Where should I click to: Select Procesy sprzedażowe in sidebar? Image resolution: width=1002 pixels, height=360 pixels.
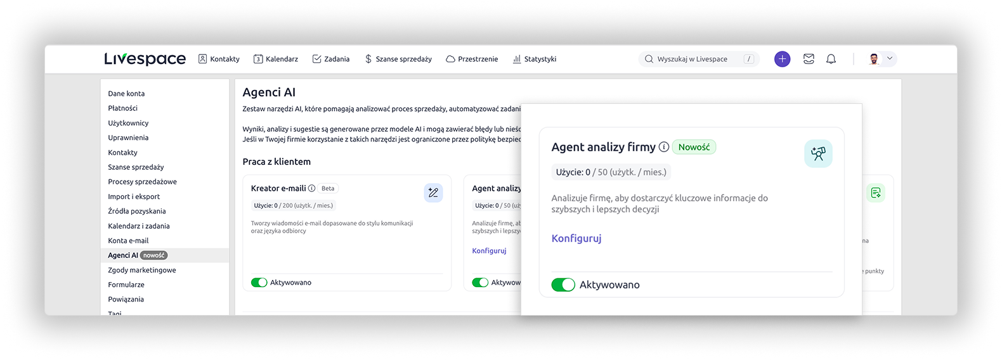[x=143, y=182]
